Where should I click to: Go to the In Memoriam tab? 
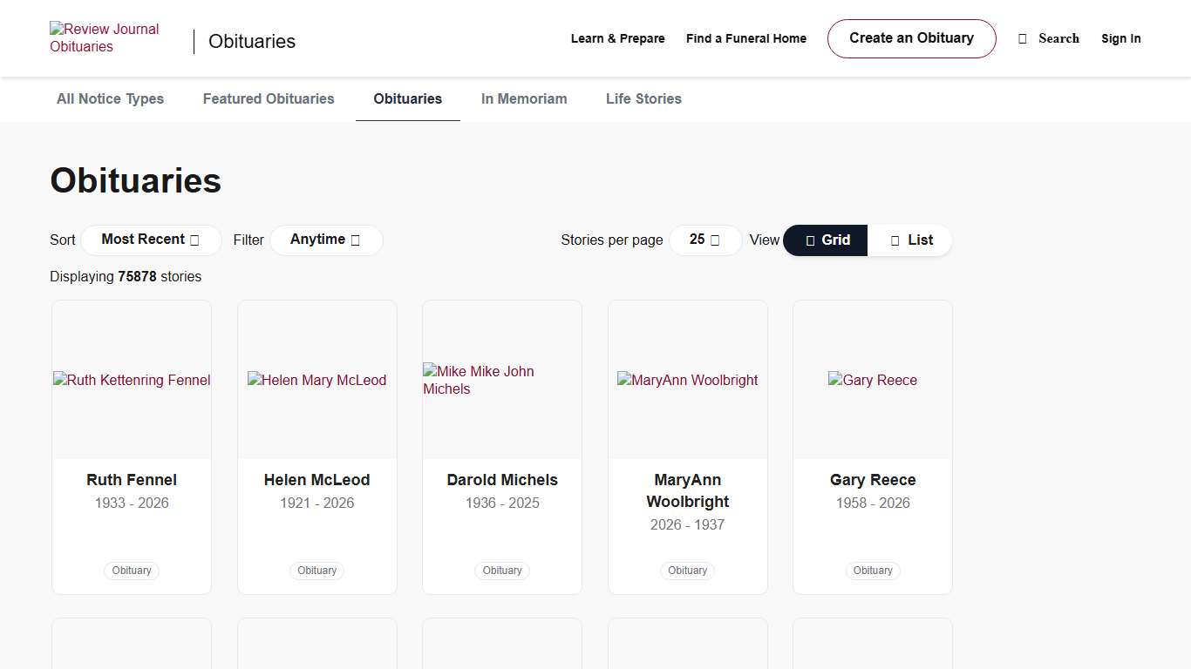tap(524, 99)
